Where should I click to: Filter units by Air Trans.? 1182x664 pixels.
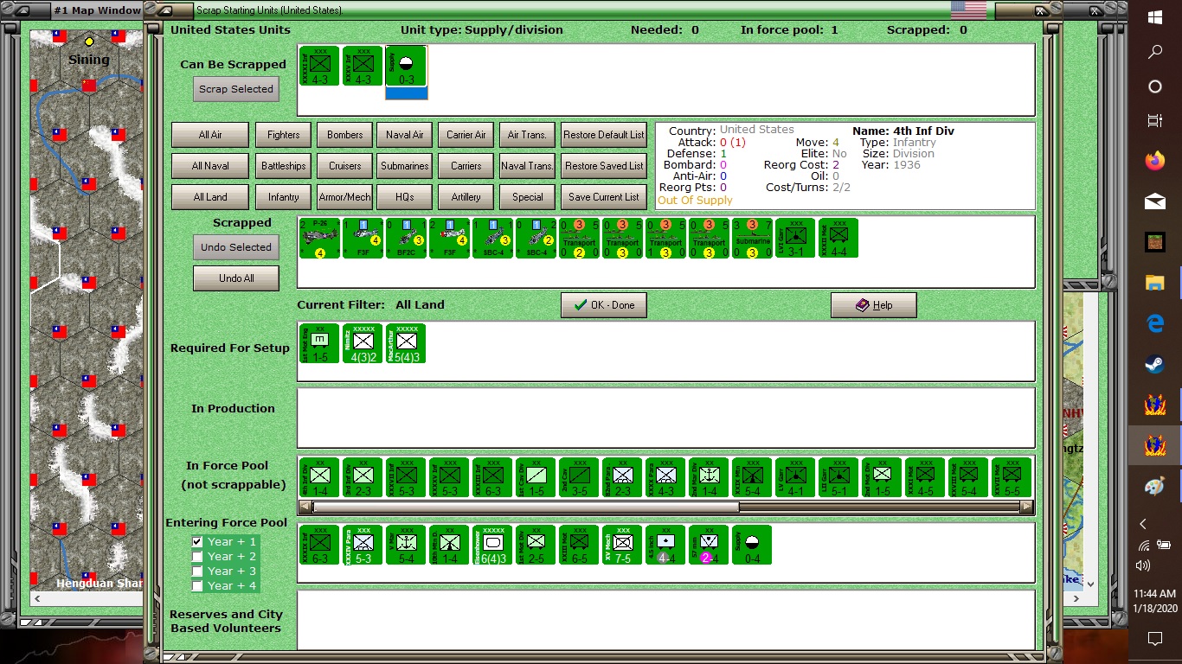pyautogui.click(x=527, y=135)
